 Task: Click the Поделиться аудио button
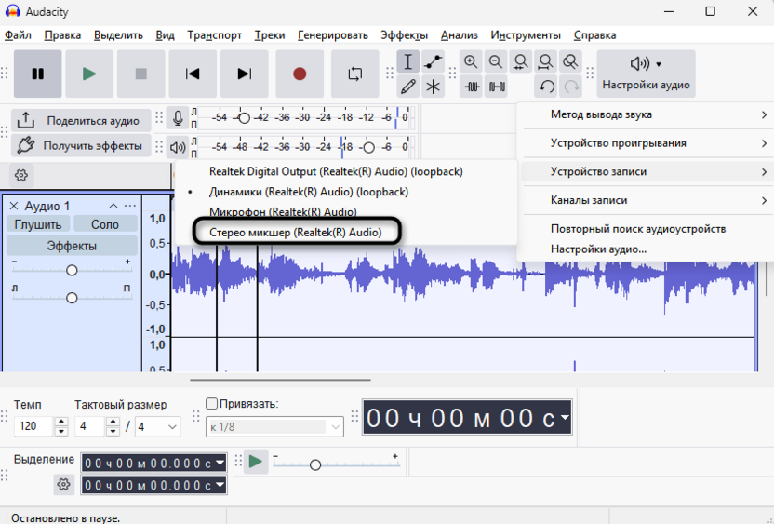[81, 120]
